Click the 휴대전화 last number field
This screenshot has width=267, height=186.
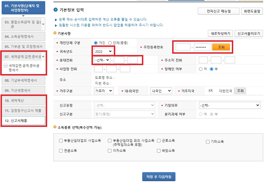[x=133, y=60]
